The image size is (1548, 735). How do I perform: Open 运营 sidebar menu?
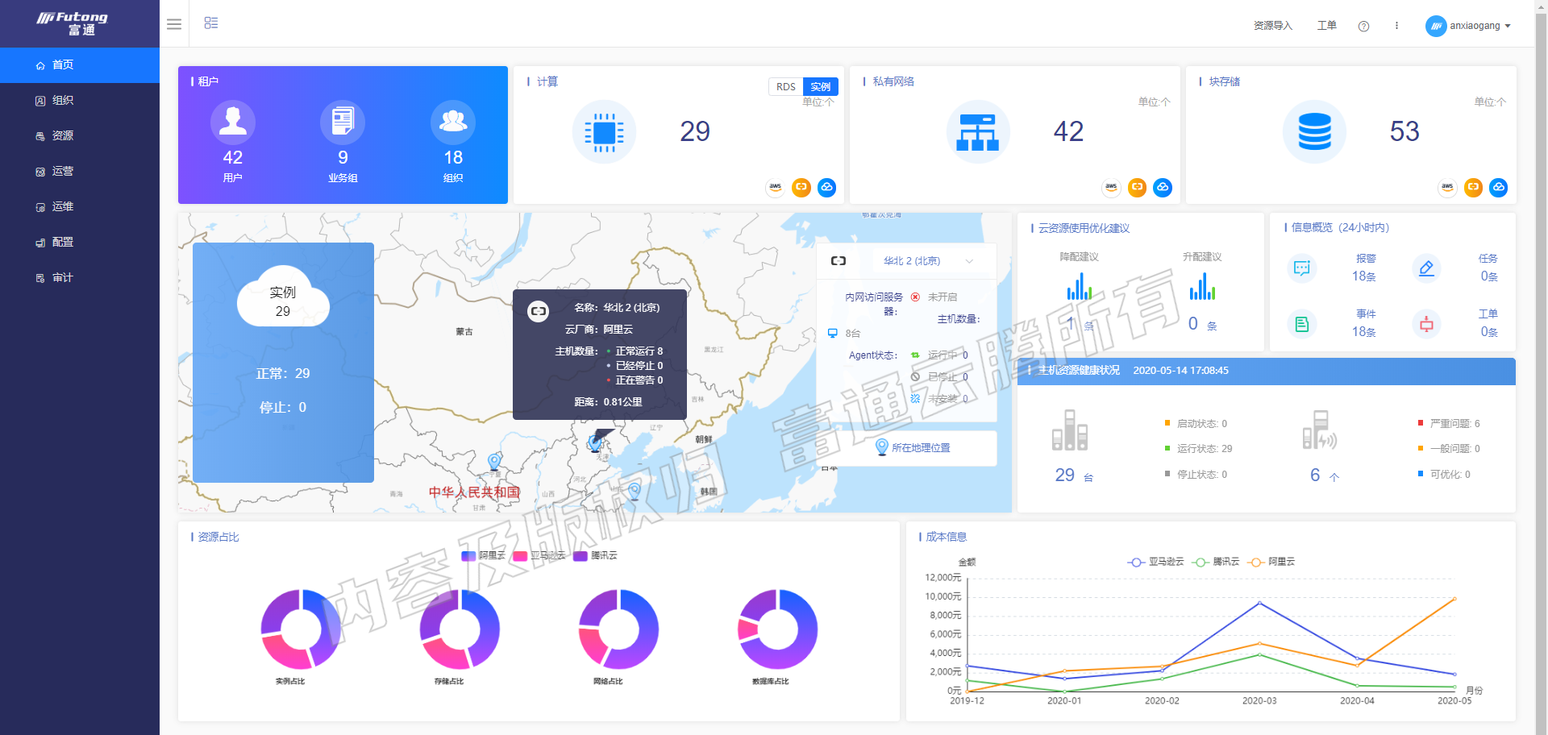tap(80, 172)
